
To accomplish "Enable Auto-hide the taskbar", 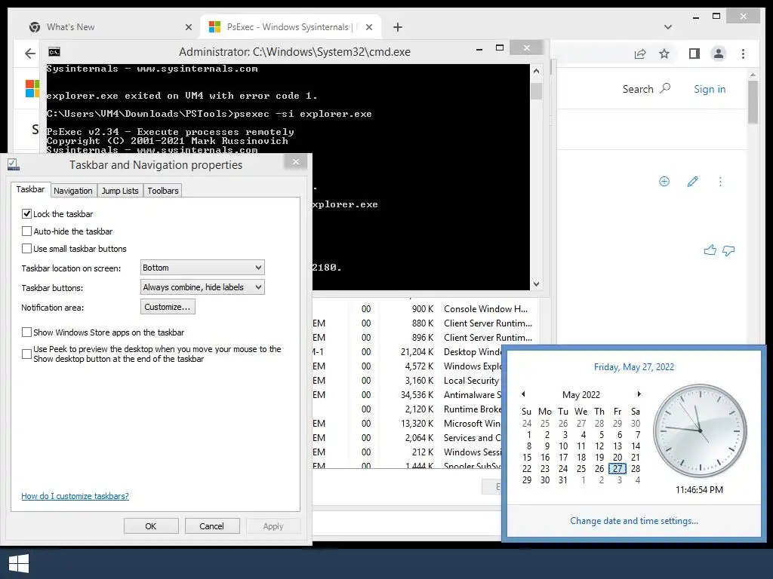I will [26, 231].
